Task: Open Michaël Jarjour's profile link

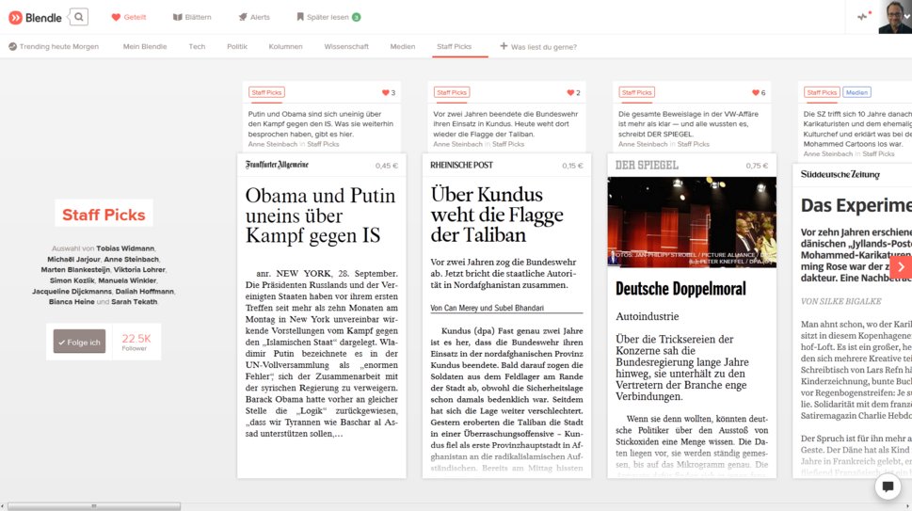Action: coord(73,260)
